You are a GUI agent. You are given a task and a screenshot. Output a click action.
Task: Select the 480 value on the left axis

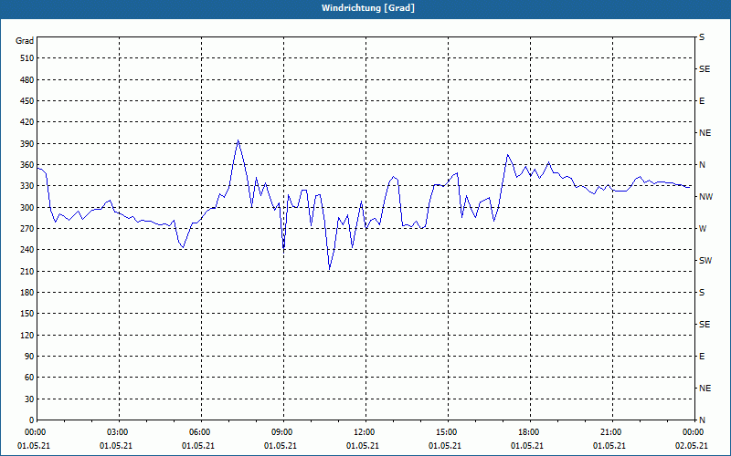(27, 80)
